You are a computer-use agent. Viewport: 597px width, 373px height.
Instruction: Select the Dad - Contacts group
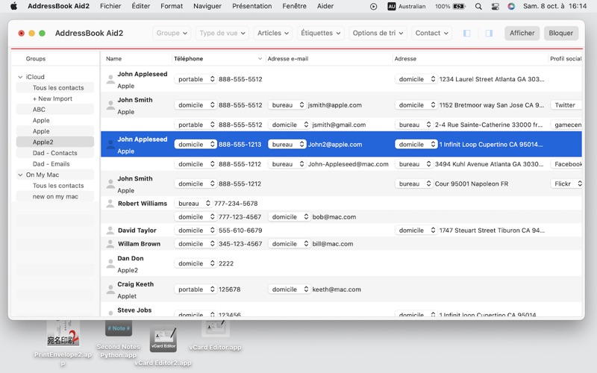coord(54,153)
